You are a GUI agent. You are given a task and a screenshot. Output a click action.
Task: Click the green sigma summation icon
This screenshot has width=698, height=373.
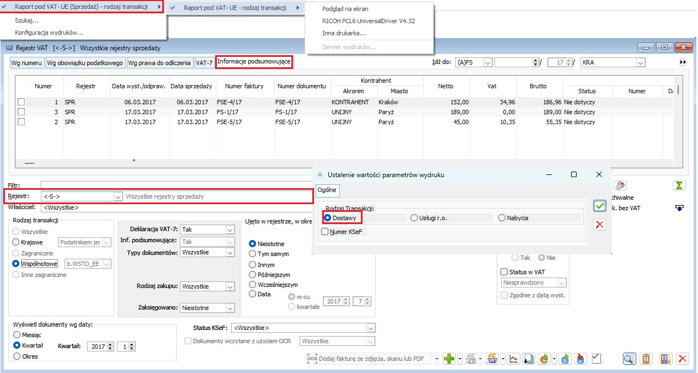click(x=679, y=186)
